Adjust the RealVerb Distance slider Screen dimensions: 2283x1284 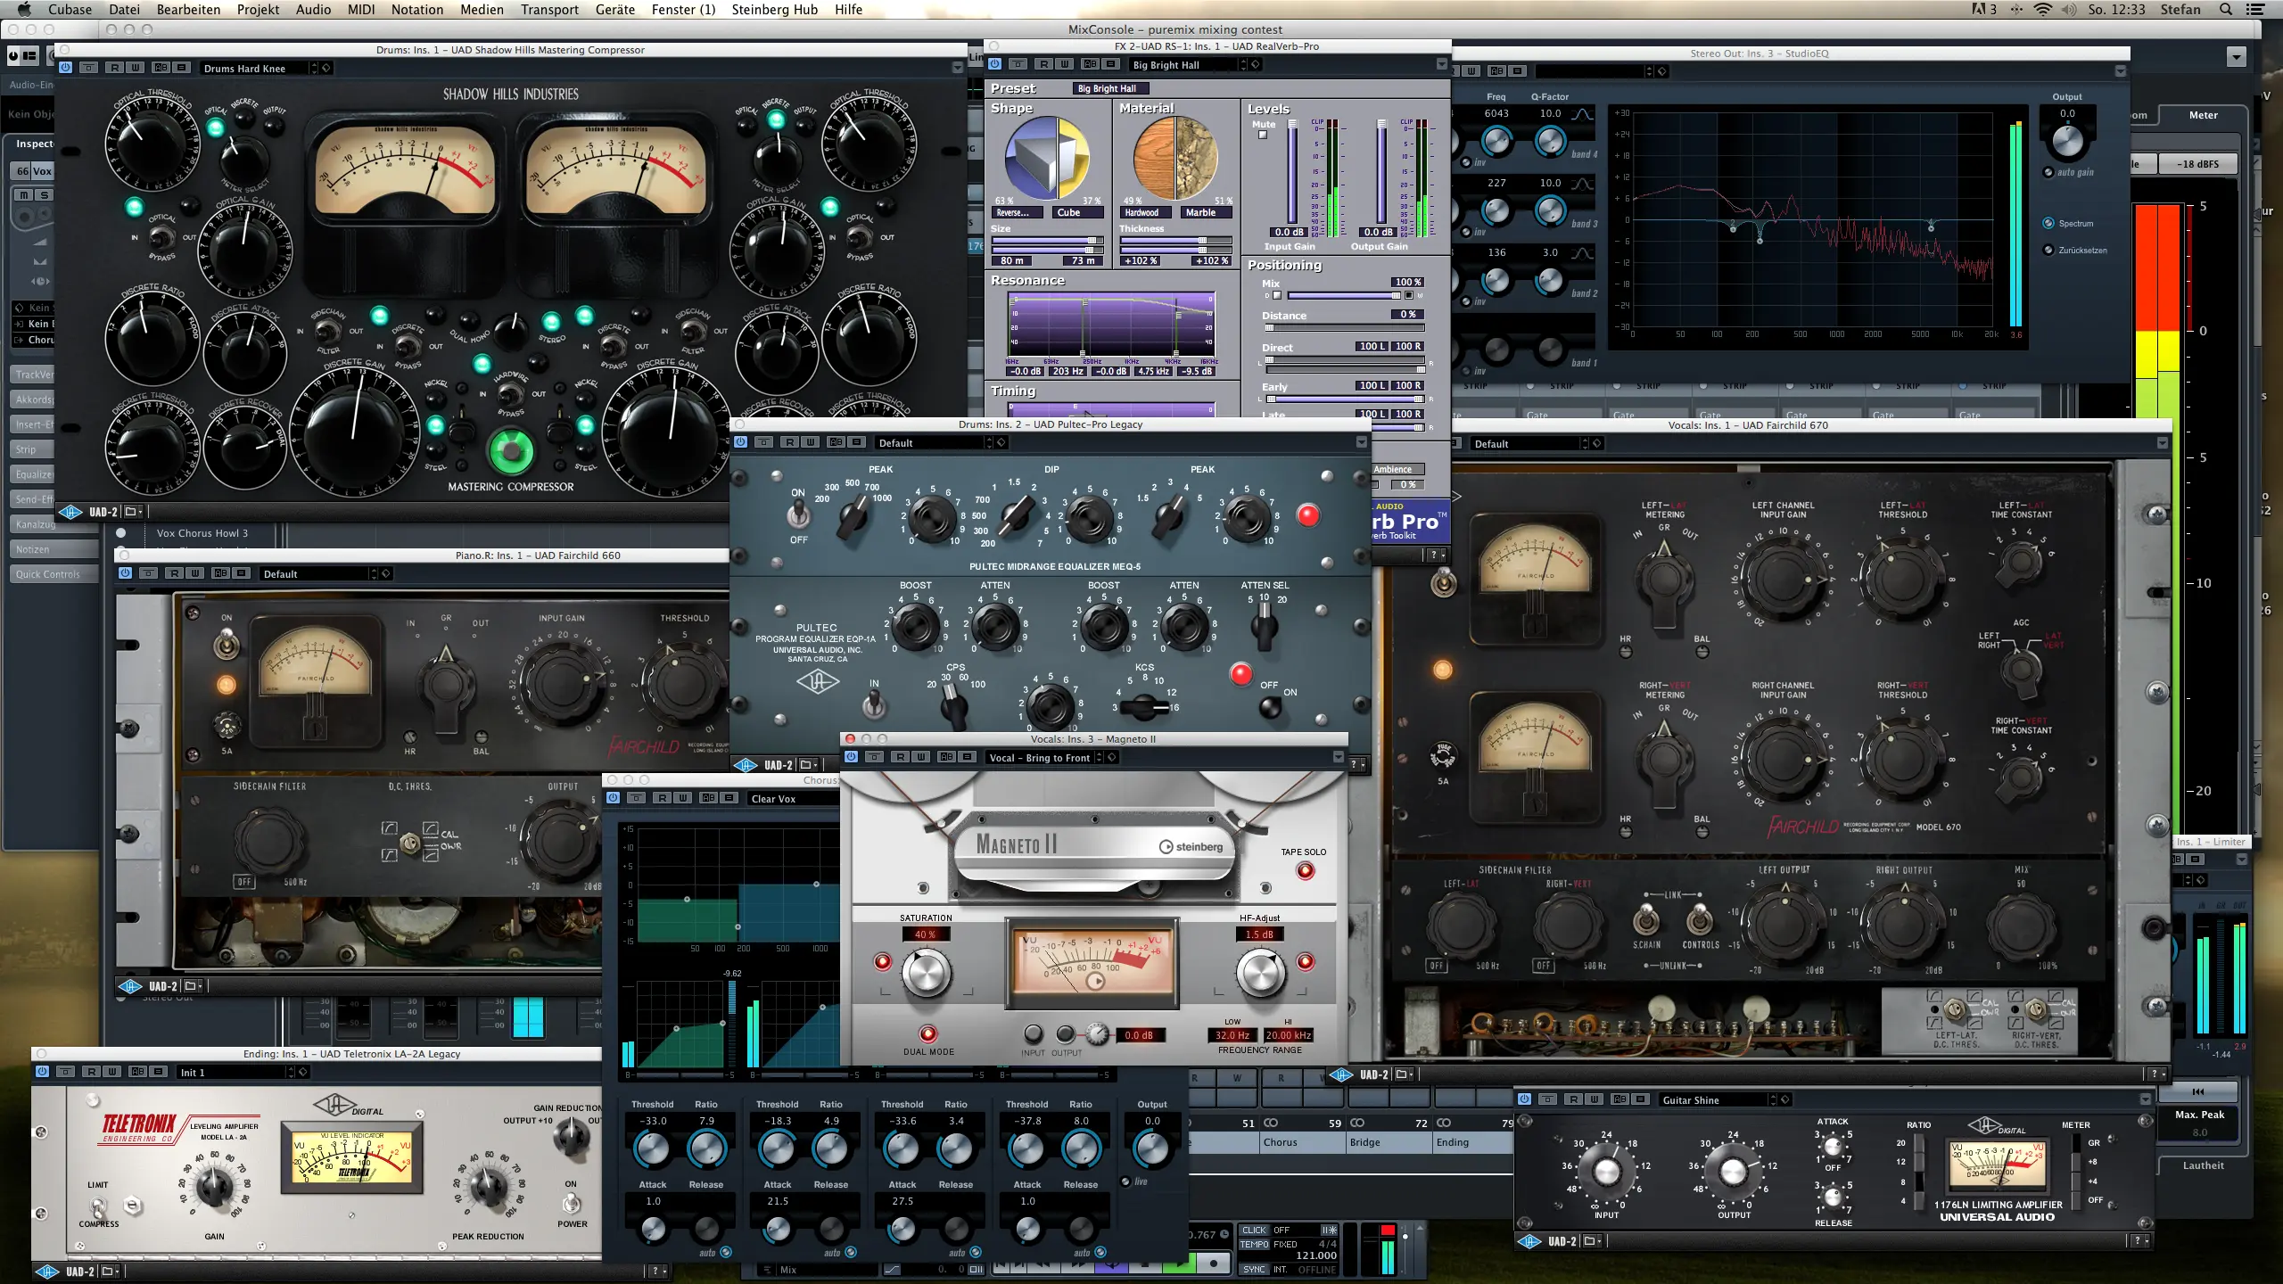(x=1344, y=327)
